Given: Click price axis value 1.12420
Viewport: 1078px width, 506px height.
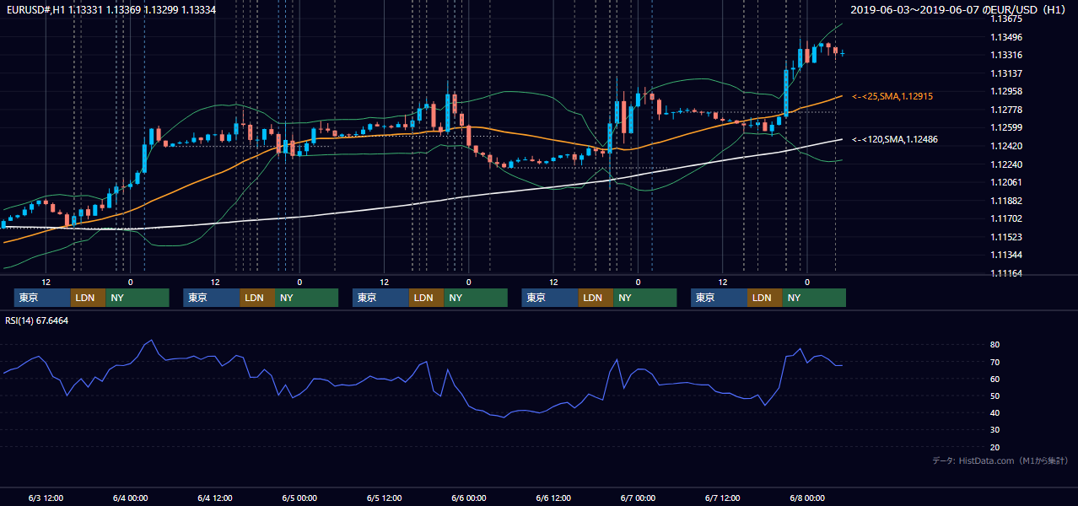Looking at the screenshot, I should coord(1006,146).
